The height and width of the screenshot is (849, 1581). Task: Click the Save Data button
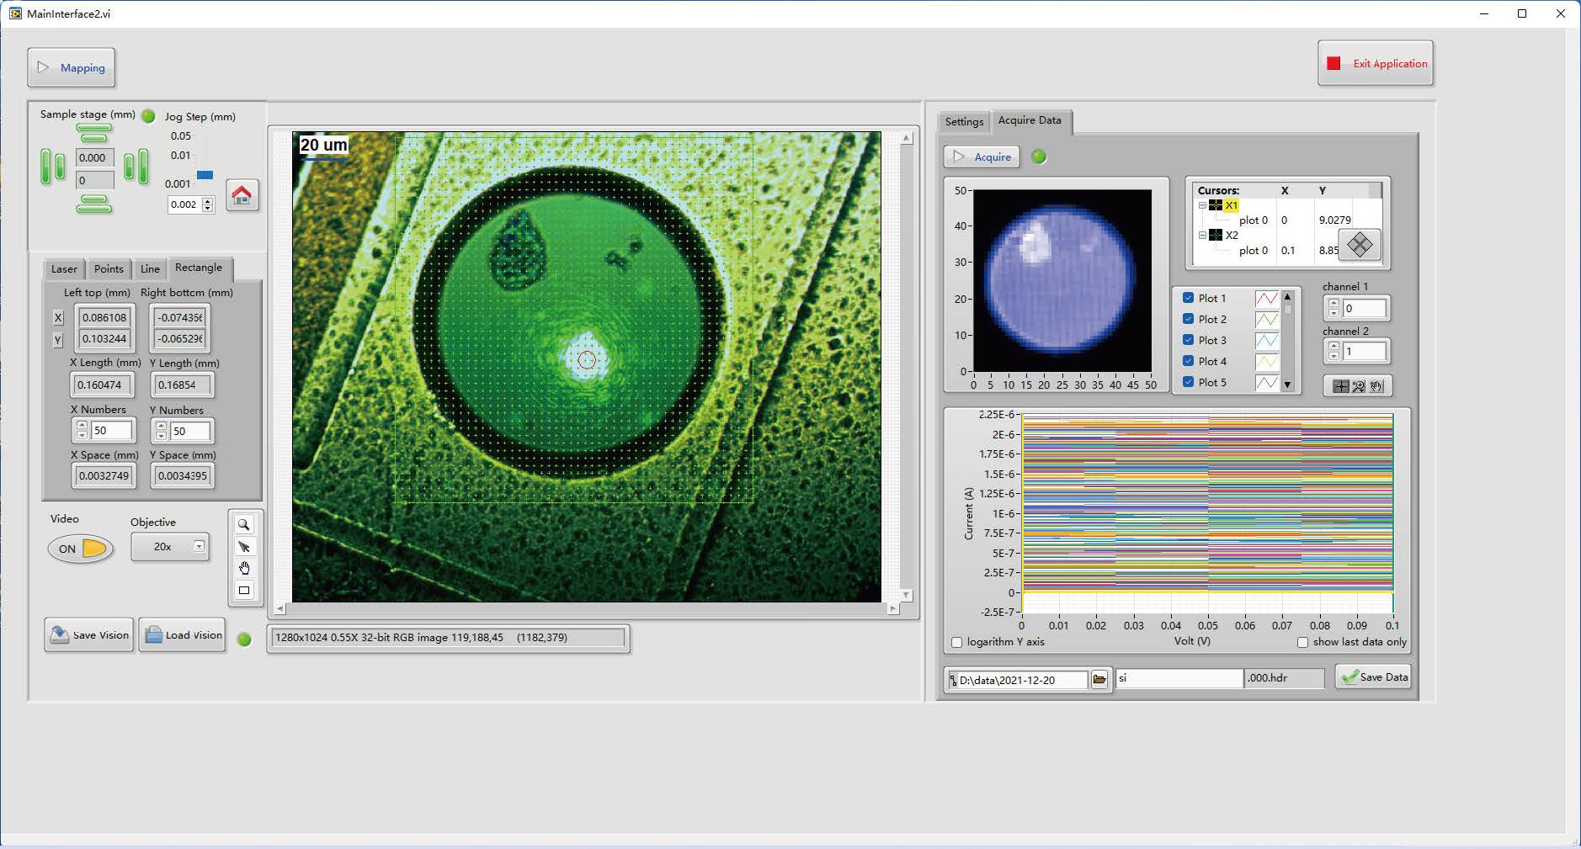coord(1374,677)
